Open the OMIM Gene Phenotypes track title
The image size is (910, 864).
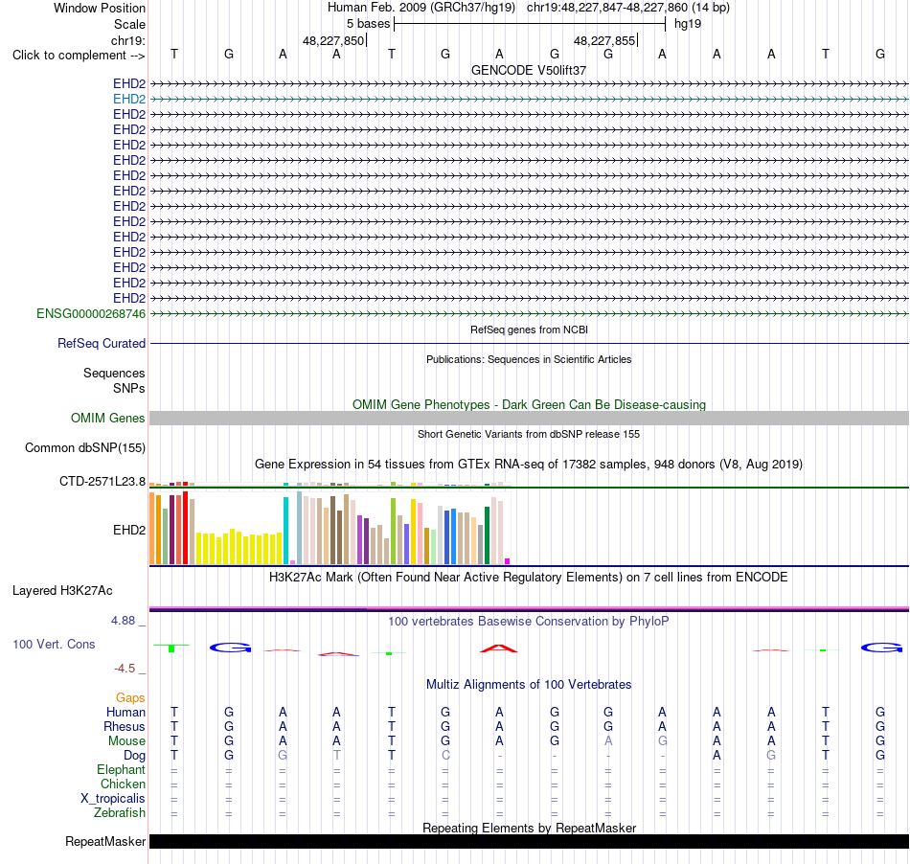529,404
